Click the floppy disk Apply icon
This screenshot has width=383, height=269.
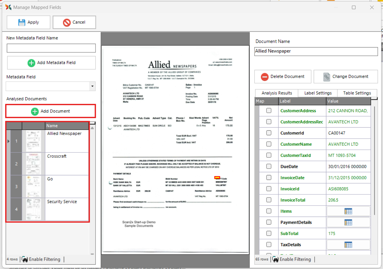22,22
